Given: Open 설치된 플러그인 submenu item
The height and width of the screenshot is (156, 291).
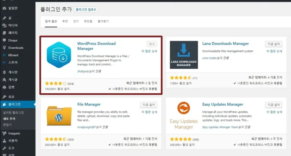Looking at the screenshot, I should click(x=13, y=113).
